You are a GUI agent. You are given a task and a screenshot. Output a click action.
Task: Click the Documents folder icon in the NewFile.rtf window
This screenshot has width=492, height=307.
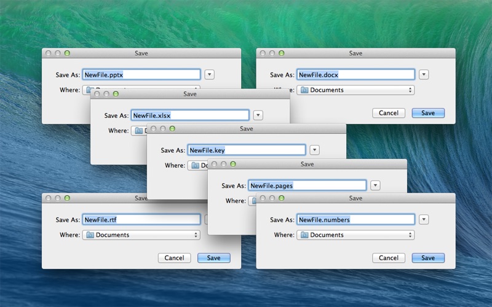(x=90, y=235)
